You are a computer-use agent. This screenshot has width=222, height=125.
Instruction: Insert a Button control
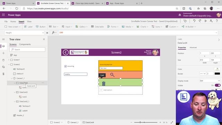coord(41,27)
